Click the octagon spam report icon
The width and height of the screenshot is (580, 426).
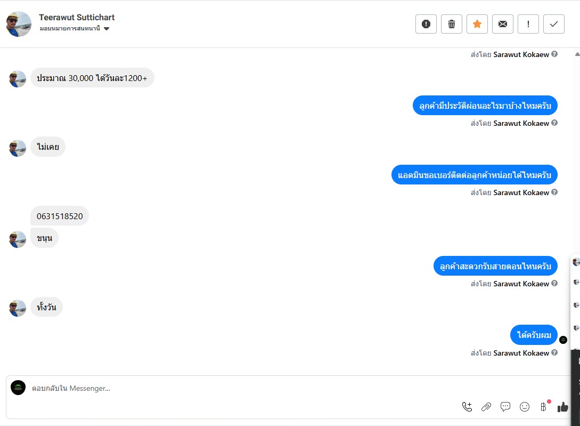426,24
